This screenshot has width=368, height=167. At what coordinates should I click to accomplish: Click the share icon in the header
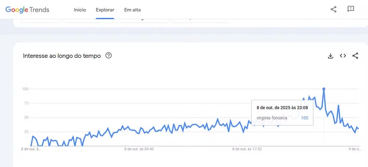coord(333,10)
